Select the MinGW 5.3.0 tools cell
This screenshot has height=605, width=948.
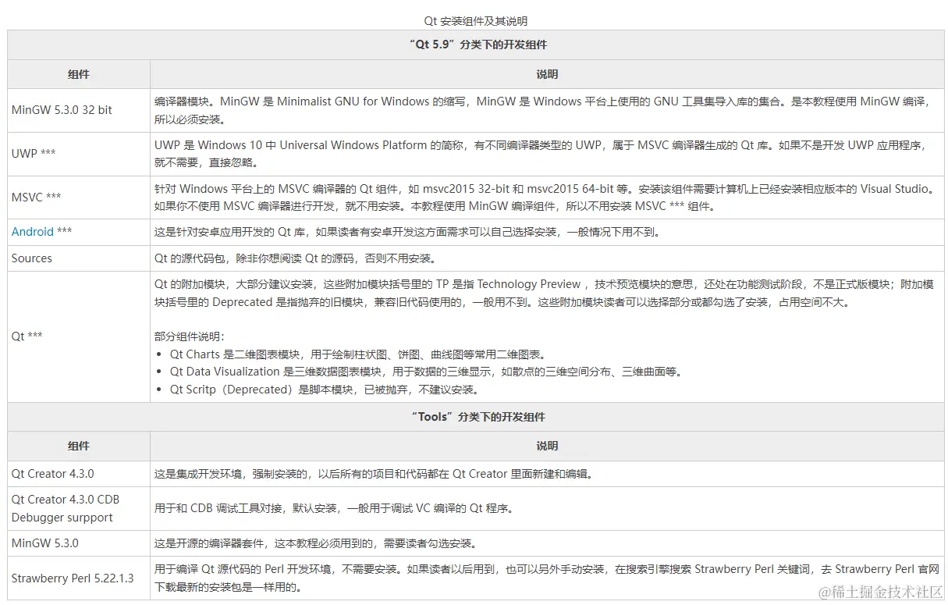pyautogui.click(x=79, y=543)
